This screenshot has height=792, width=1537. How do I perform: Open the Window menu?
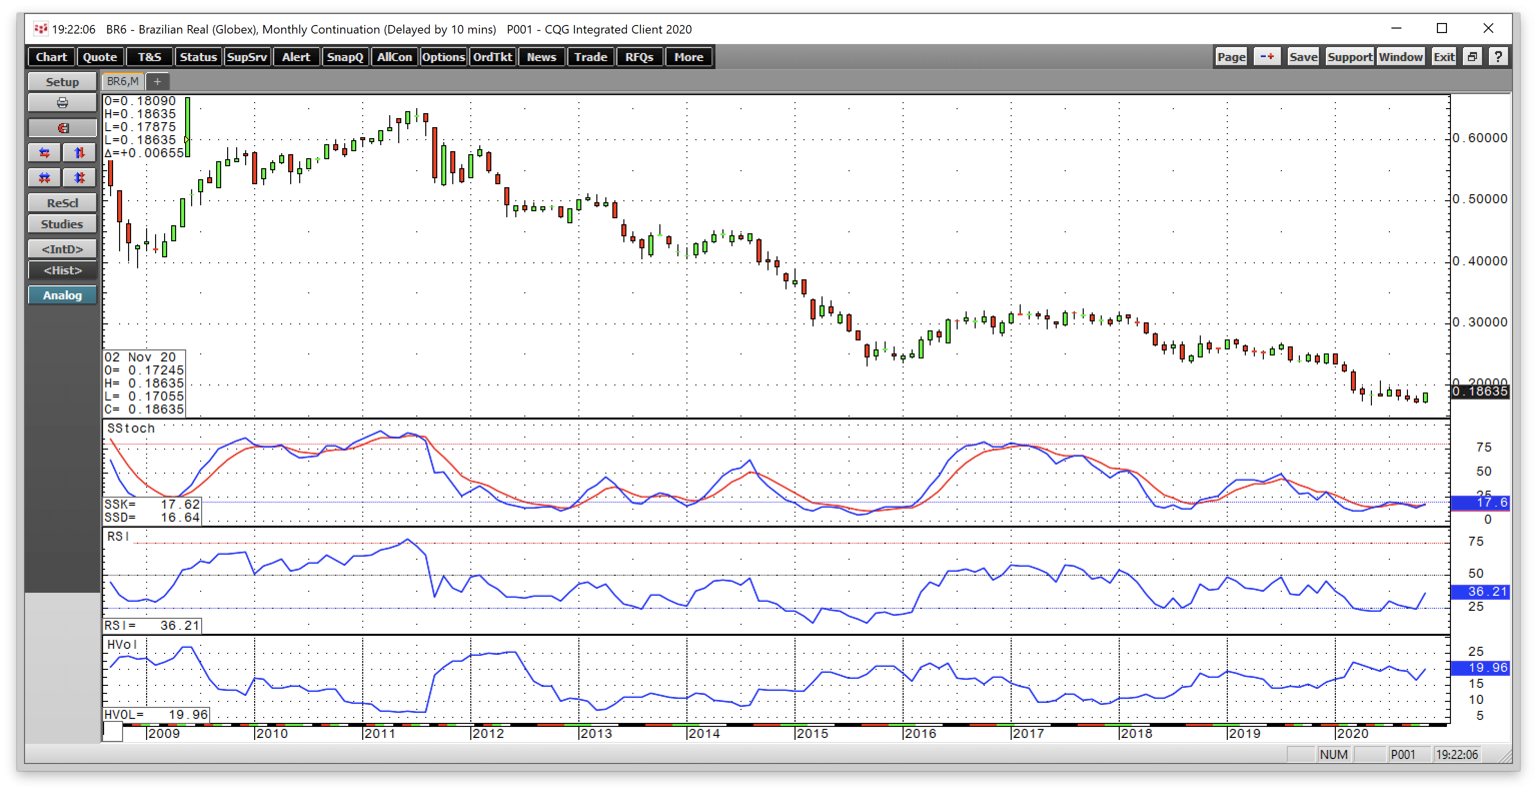(1400, 57)
